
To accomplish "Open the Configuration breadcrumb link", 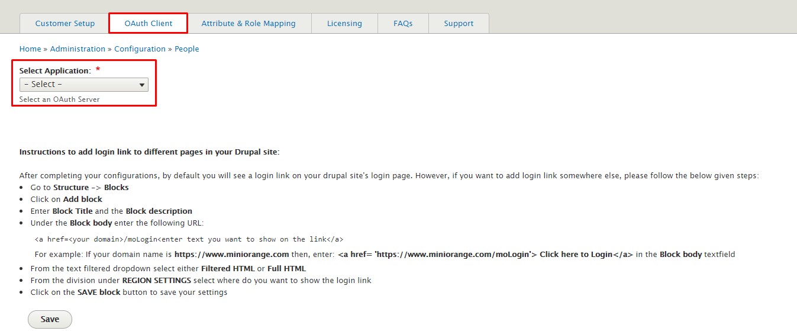I will pos(140,49).
